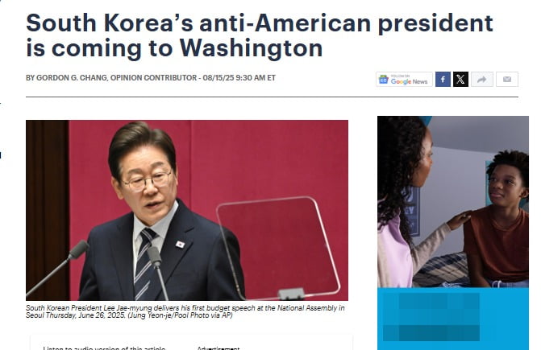Image resolution: width=541 pixels, height=350 pixels.
Task: Share the article on Facebook
Action: (x=443, y=80)
